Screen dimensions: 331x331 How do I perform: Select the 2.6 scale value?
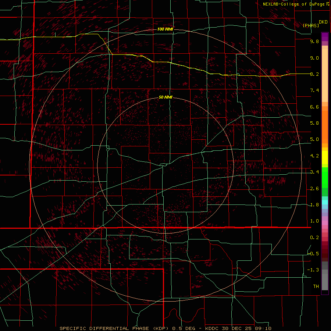click(314, 189)
